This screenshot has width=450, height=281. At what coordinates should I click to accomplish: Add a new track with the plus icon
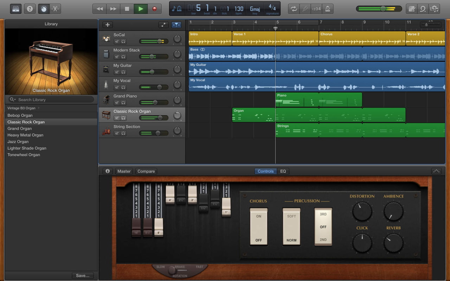coord(107,25)
